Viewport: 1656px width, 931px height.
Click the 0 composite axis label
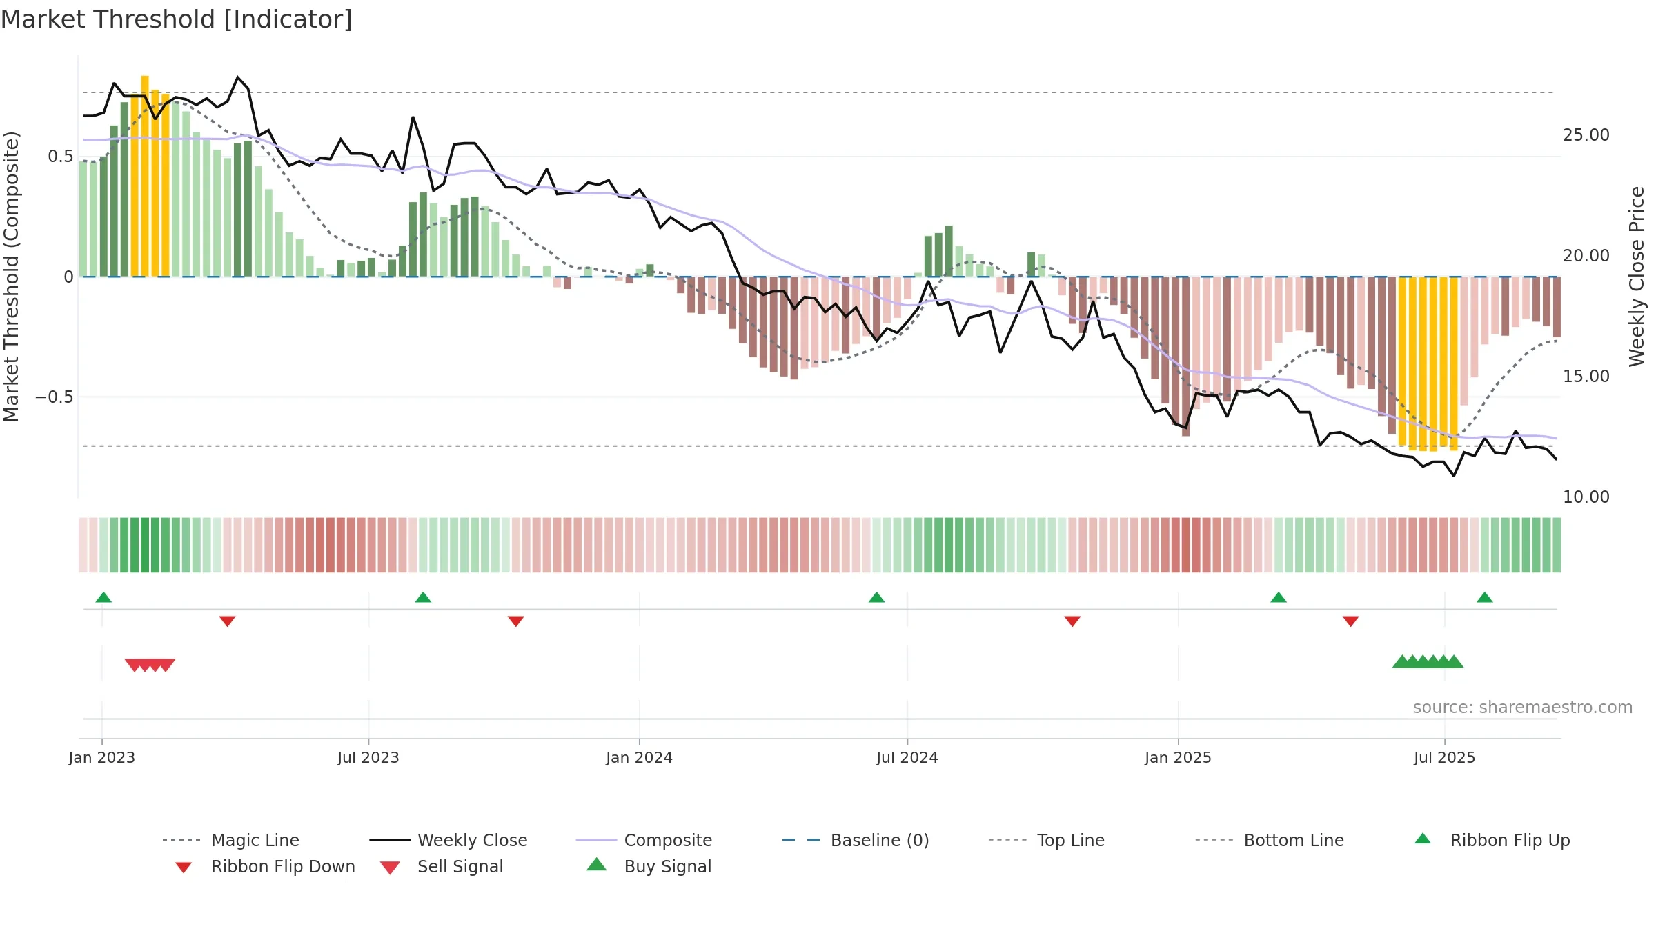(x=68, y=277)
